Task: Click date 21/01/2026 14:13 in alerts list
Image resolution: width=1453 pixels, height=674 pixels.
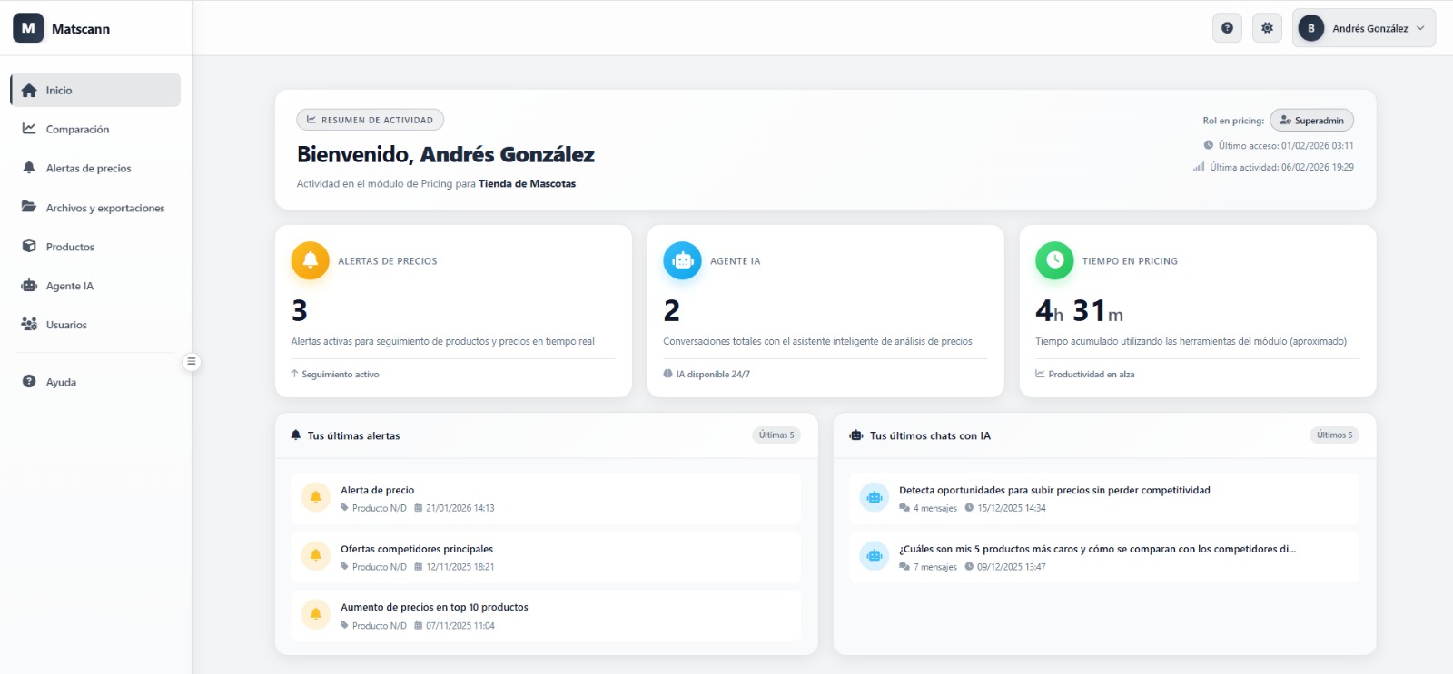Action: 460,508
